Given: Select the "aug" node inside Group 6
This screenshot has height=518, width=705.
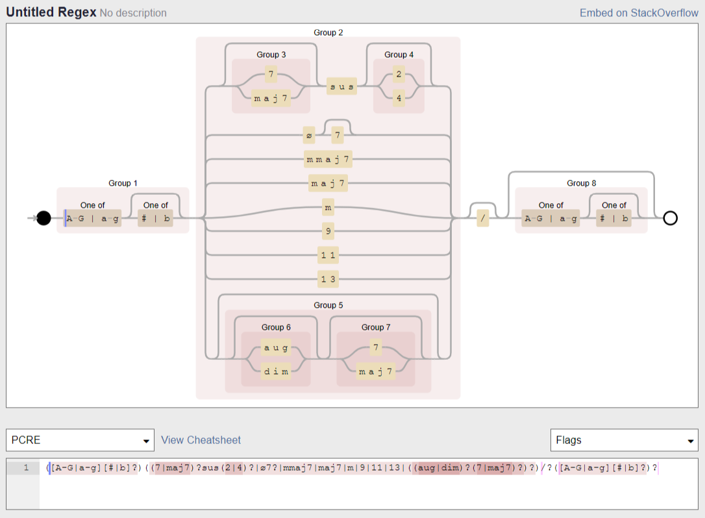Looking at the screenshot, I should (x=277, y=348).
